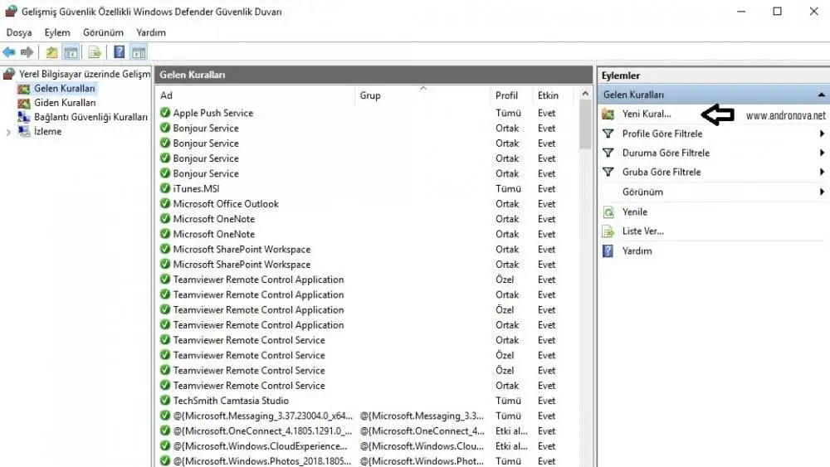The height and width of the screenshot is (467, 830).
Task: Collapse the Gelen Kuralları actions section
Action: 821,95
